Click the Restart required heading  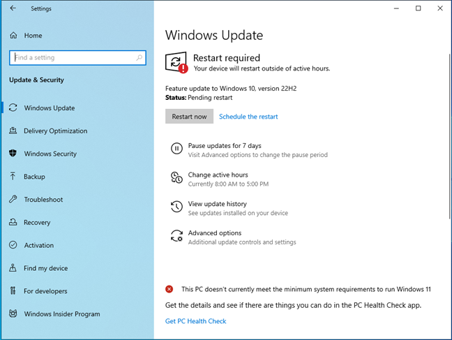click(227, 58)
